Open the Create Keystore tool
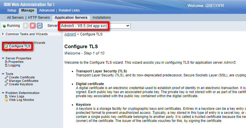The height and width of the screenshot is (128, 246). click(21, 84)
